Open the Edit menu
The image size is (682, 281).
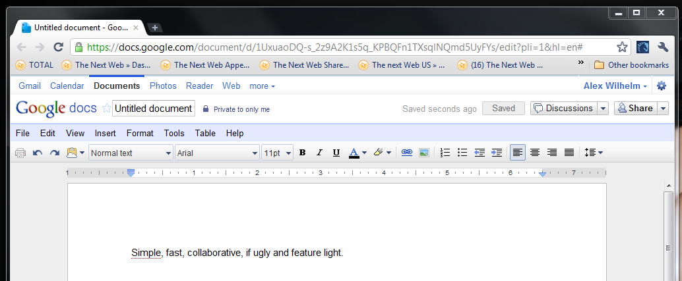(47, 133)
